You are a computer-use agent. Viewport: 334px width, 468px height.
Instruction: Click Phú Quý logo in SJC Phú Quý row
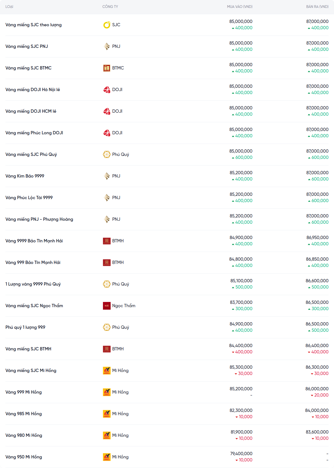(x=107, y=155)
